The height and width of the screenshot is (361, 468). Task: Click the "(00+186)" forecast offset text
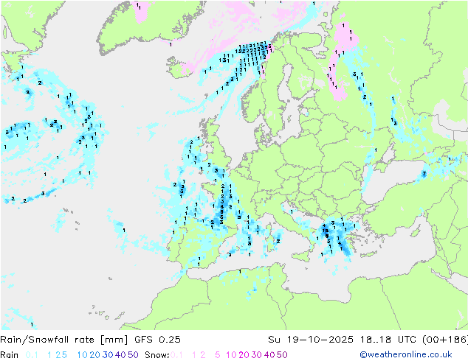pos(445,340)
